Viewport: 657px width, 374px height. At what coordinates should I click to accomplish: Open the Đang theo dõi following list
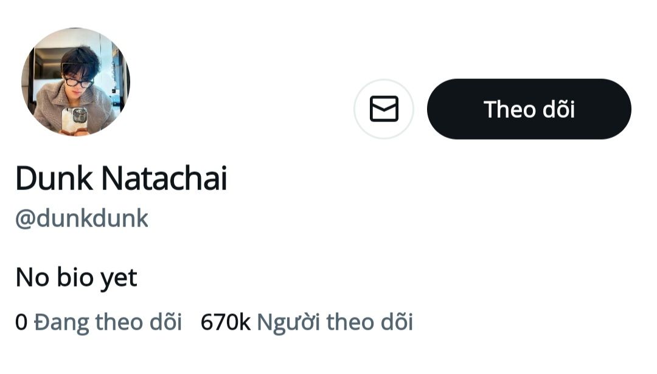(x=108, y=322)
